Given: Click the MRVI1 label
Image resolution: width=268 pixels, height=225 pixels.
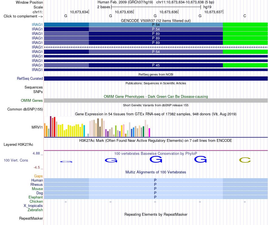Looking at the screenshot, I should click(x=37, y=127).
